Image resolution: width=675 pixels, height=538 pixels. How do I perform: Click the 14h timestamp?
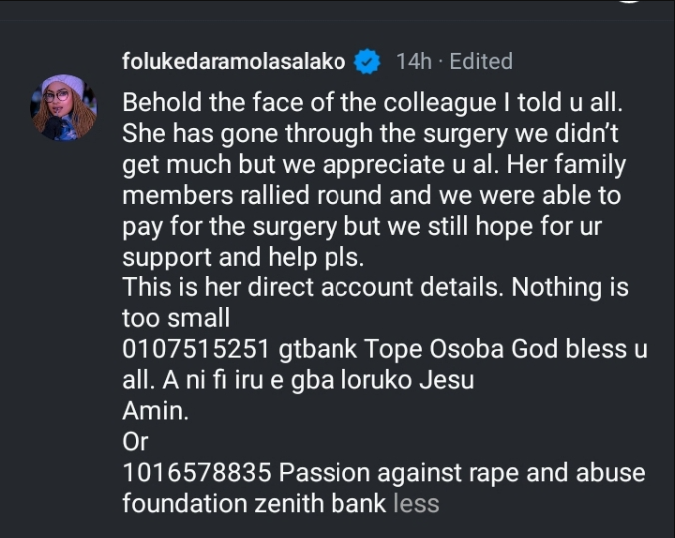[x=413, y=62]
